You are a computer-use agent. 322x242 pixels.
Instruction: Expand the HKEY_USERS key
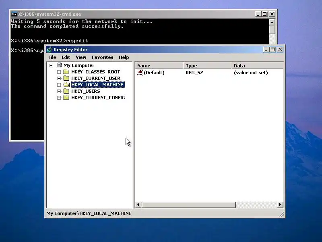point(59,91)
